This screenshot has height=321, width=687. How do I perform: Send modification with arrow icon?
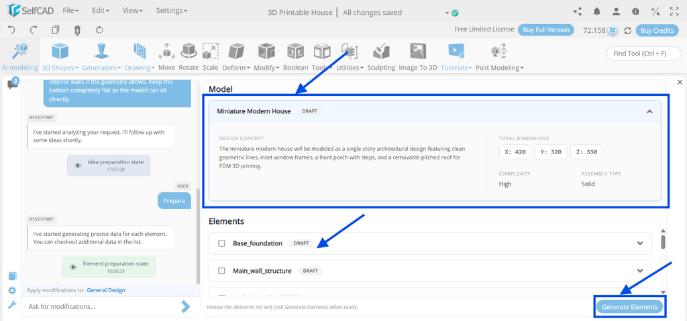pos(186,306)
